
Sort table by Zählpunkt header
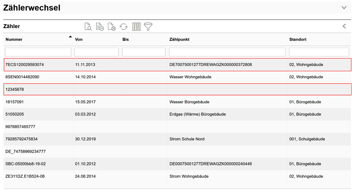pyautogui.click(x=179, y=39)
